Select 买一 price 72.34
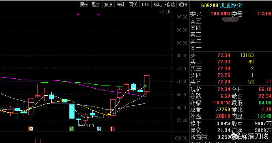 tap(224, 55)
